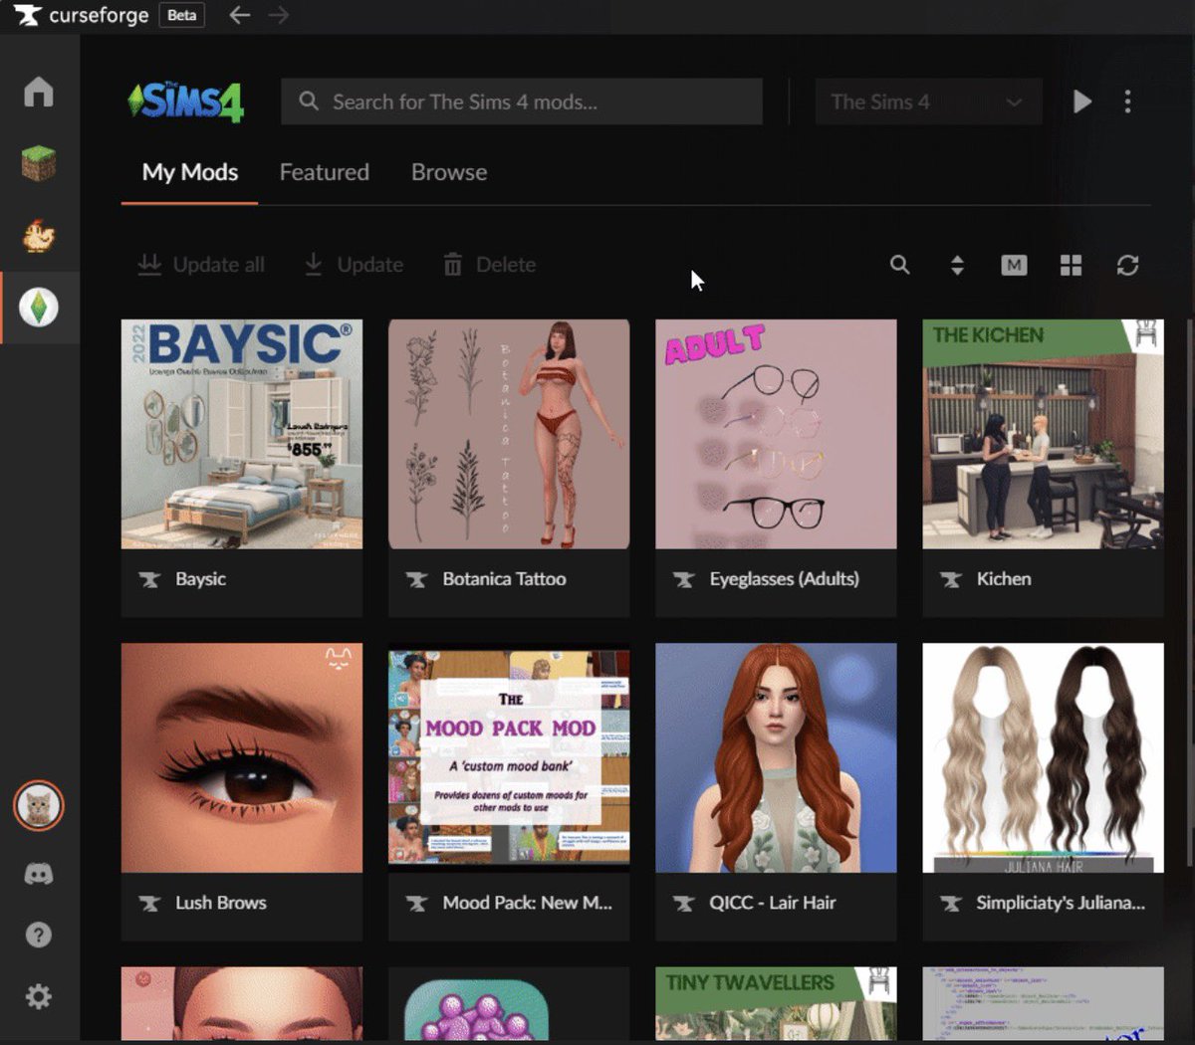The width and height of the screenshot is (1195, 1045).
Task: Click the anvil icon beside QICC - Lair Hair
Action: pos(683,903)
